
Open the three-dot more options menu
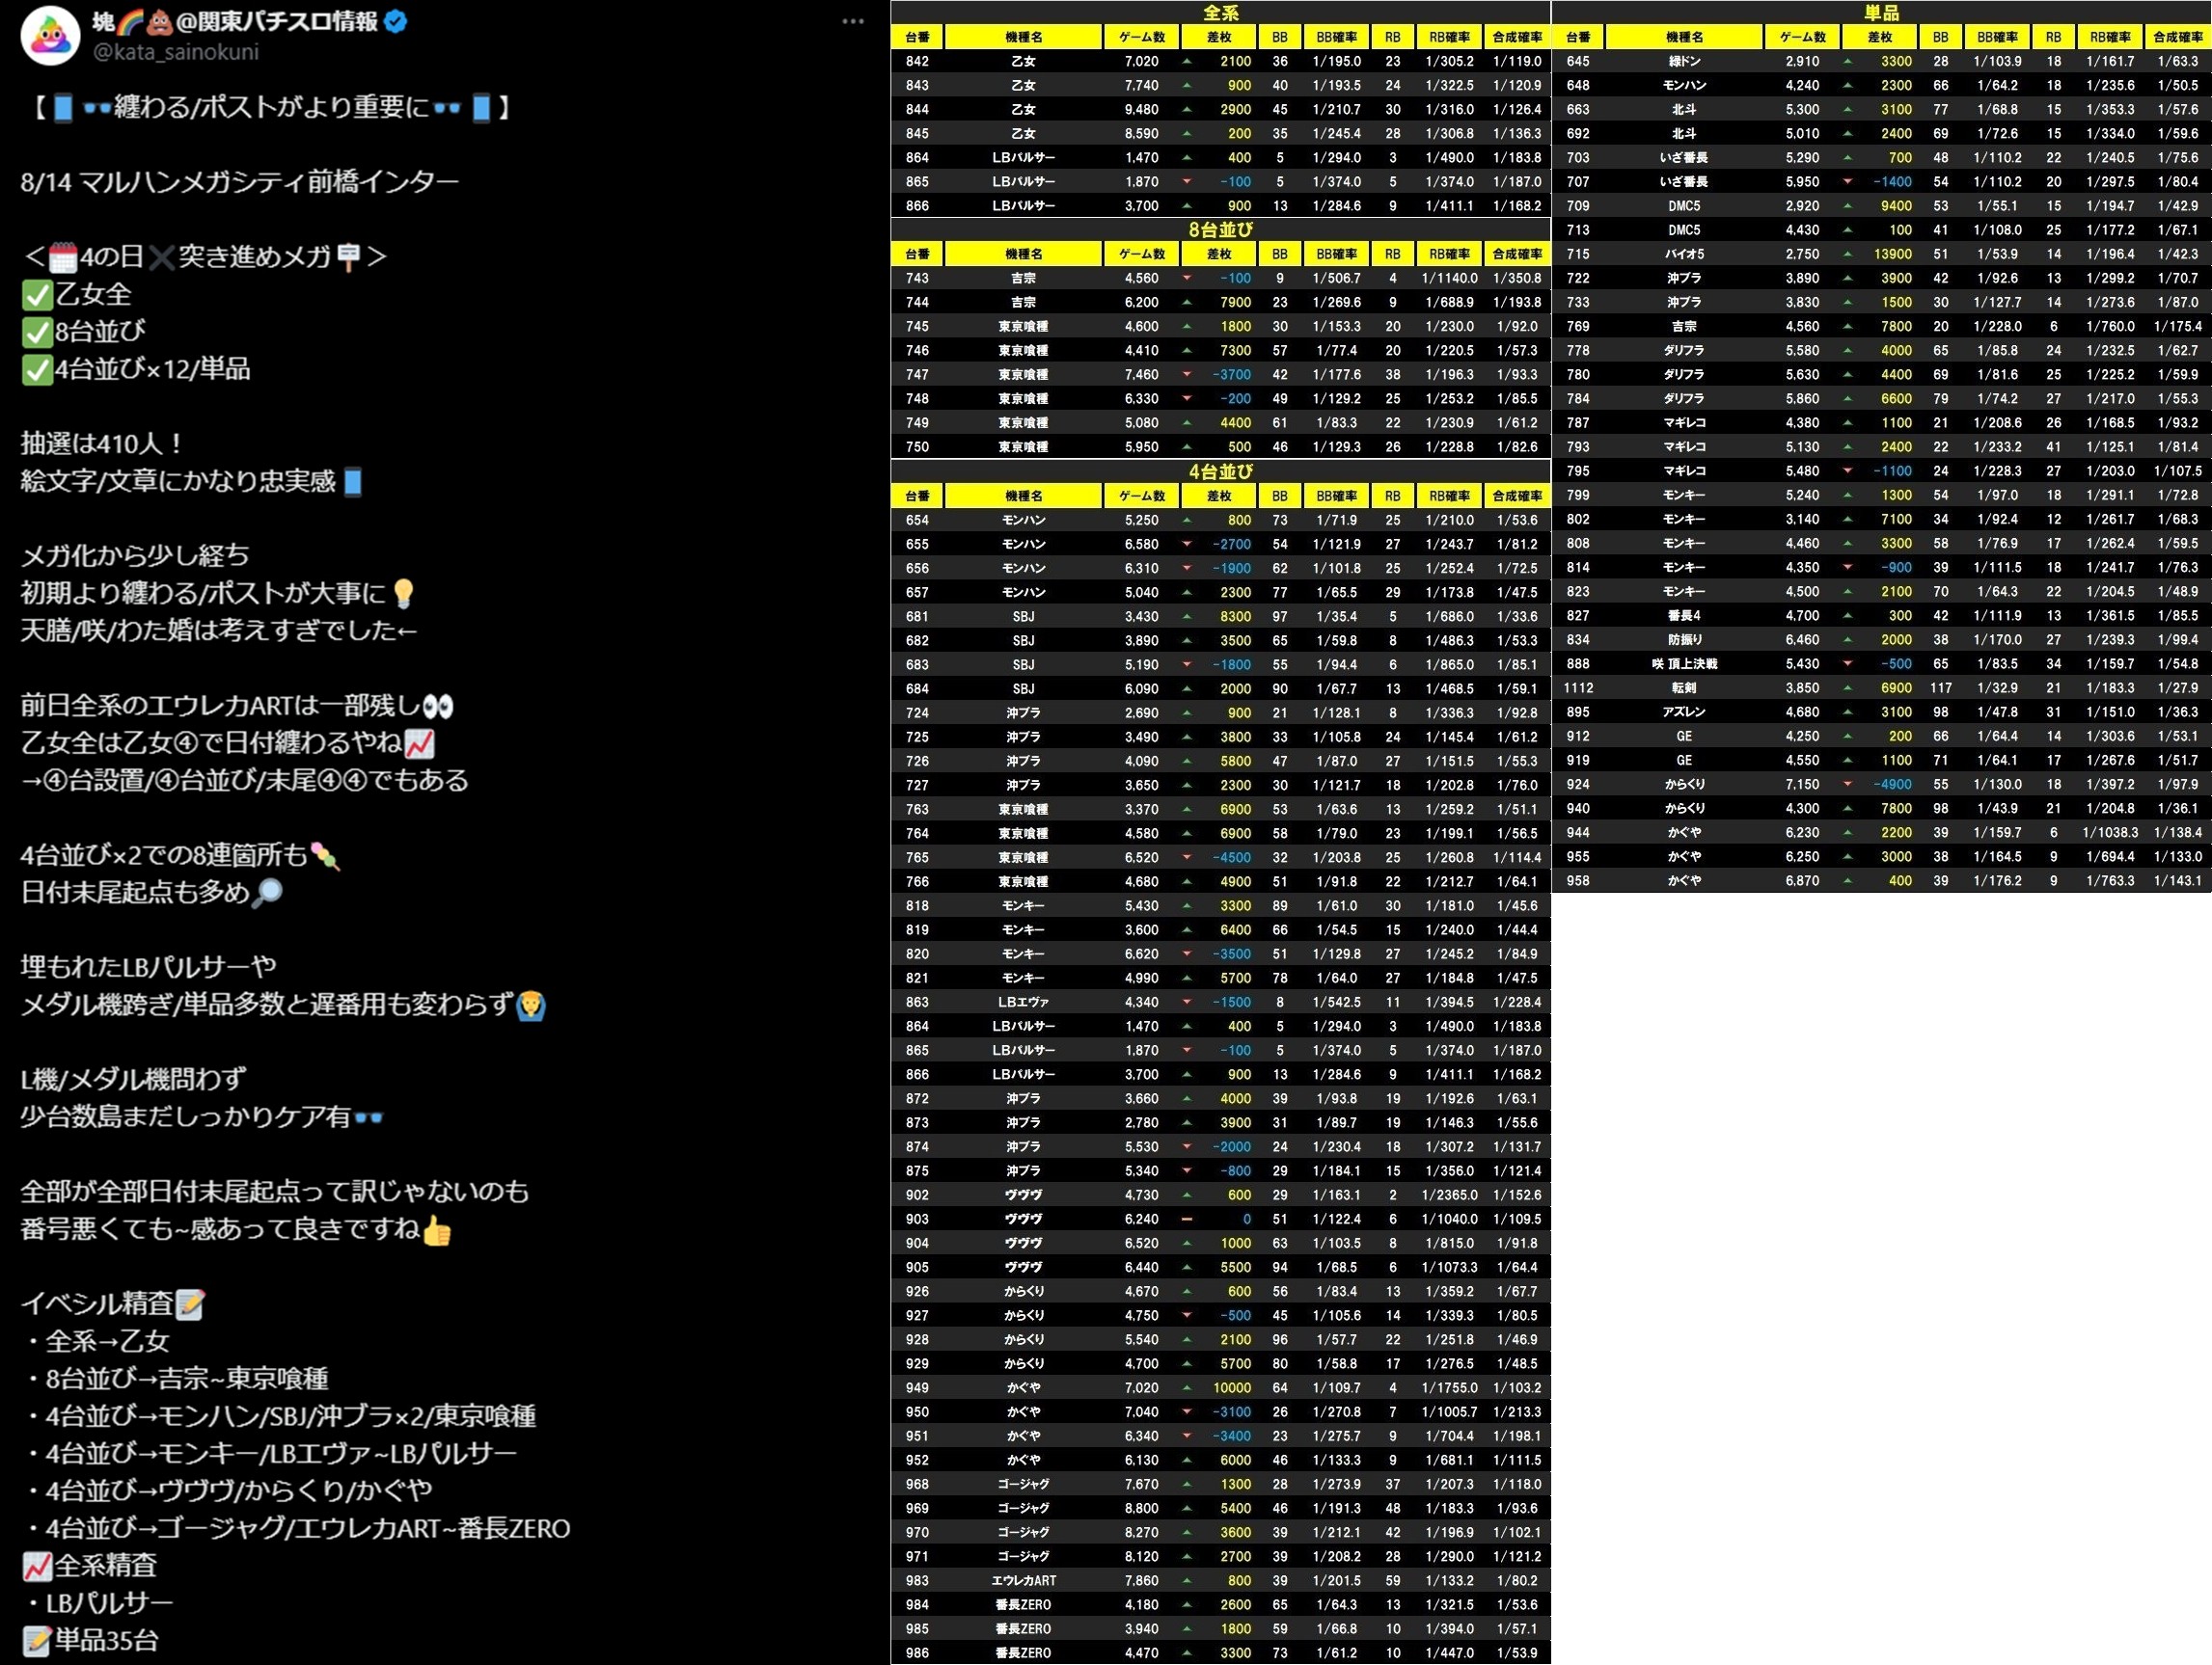[x=852, y=21]
